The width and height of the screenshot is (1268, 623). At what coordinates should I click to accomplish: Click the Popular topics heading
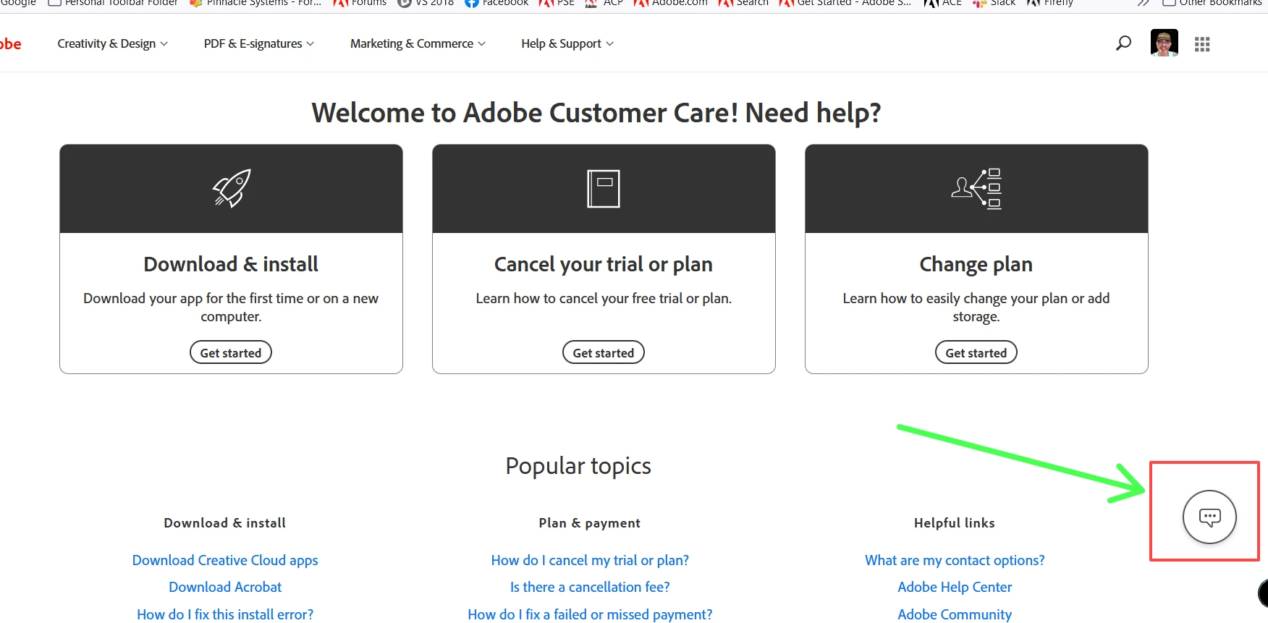(x=578, y=466)
